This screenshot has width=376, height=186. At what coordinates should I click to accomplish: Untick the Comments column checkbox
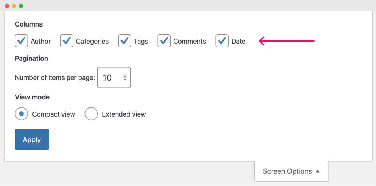click(164, 41)
